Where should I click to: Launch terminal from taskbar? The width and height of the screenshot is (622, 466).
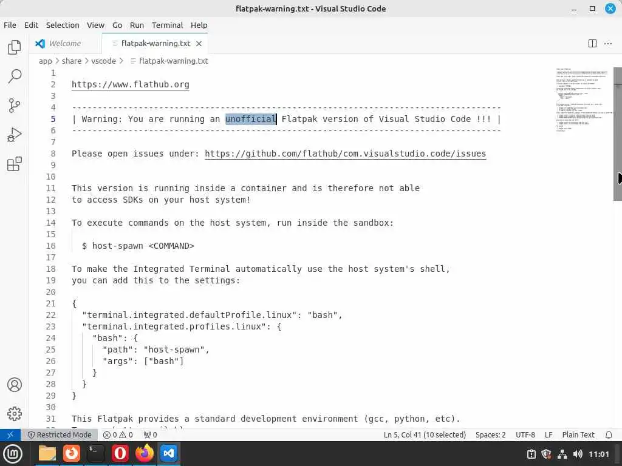pos(95,453)
